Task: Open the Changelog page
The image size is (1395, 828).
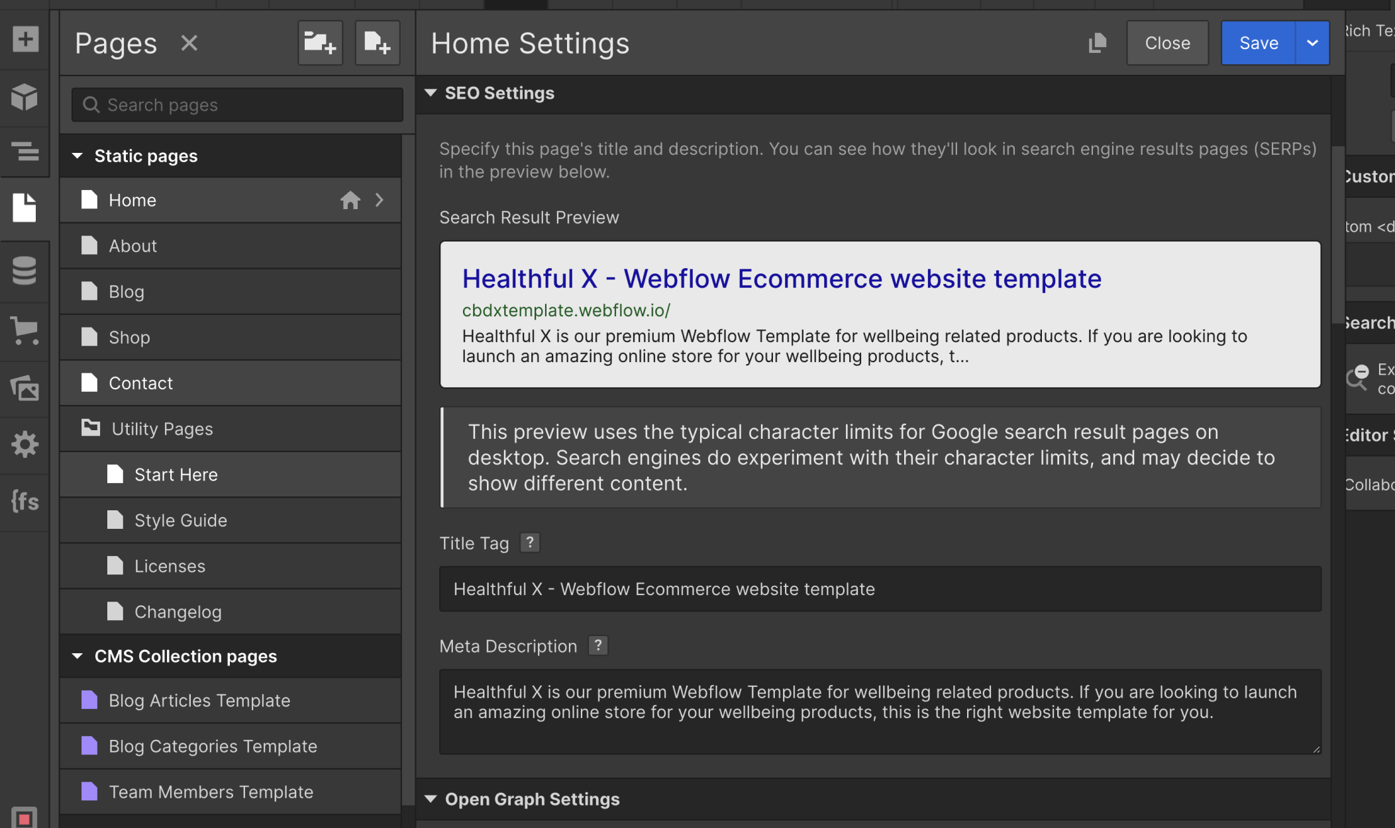Action: [x=230, y=612]
